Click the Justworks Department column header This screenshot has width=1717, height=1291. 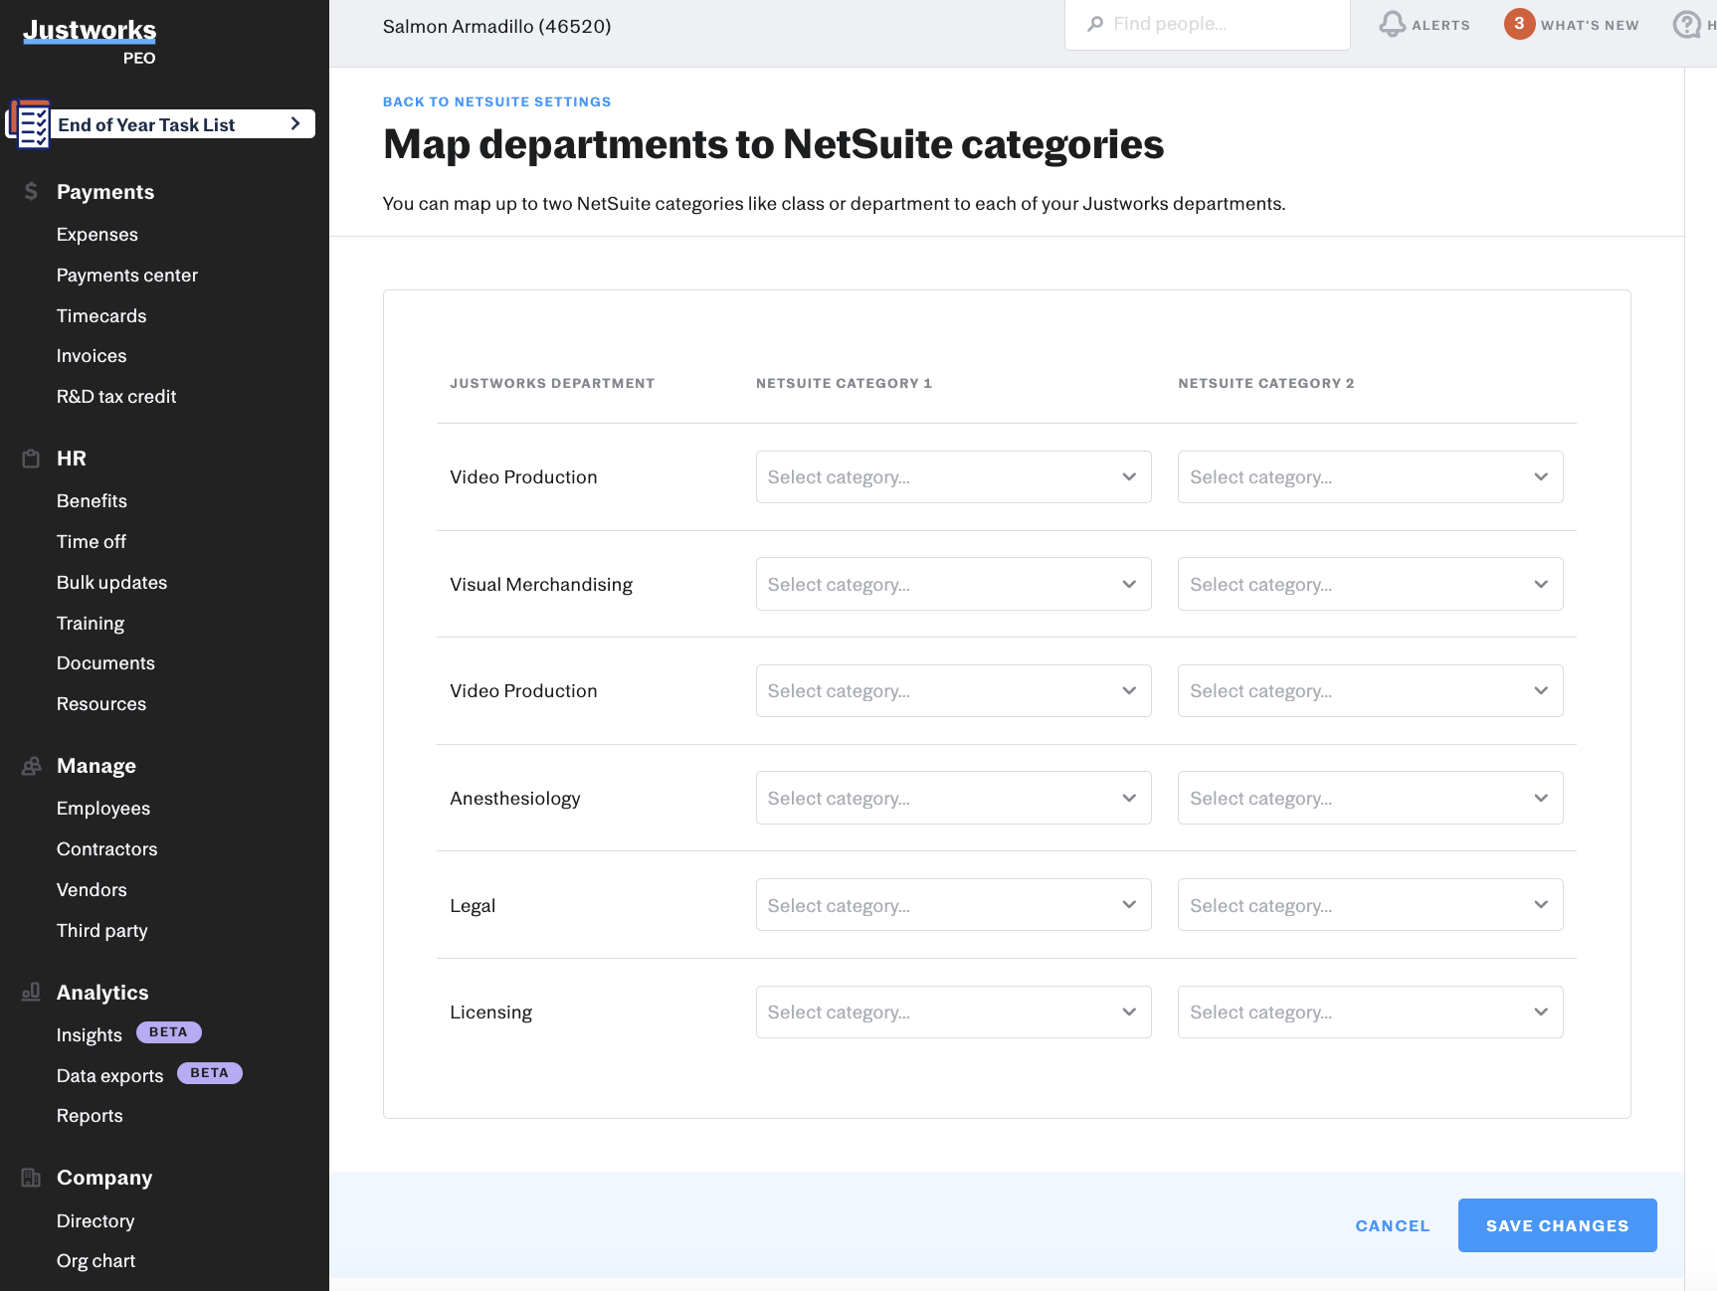coord(552,383)
